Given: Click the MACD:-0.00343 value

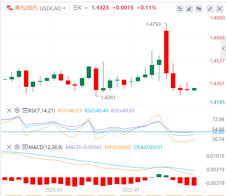Looking at the screenshot, I should (83, 147).
